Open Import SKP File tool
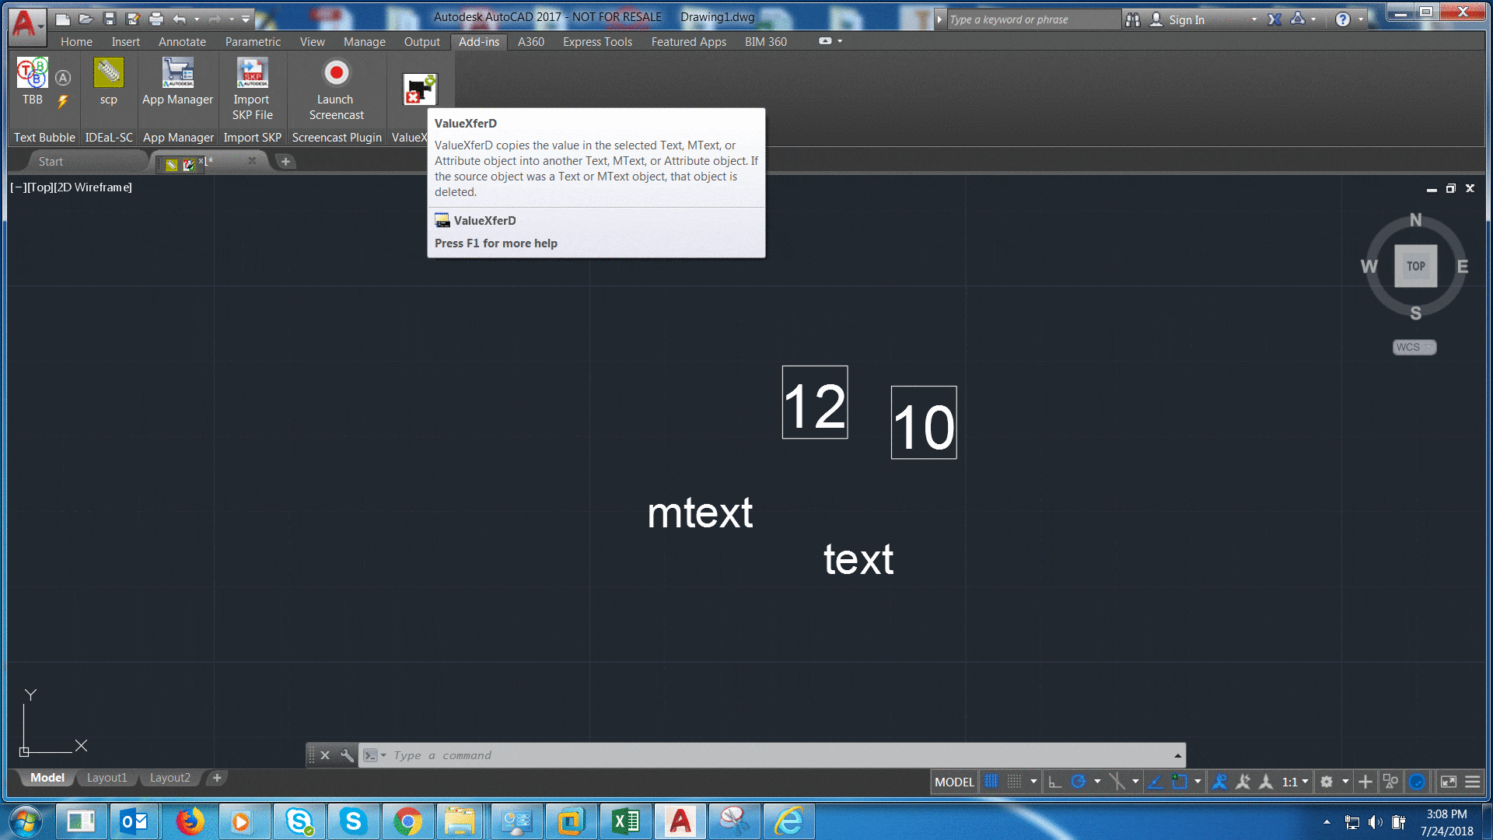This screenshot has width=1493, height=840. pyautogui.click(x=252, y=73)
